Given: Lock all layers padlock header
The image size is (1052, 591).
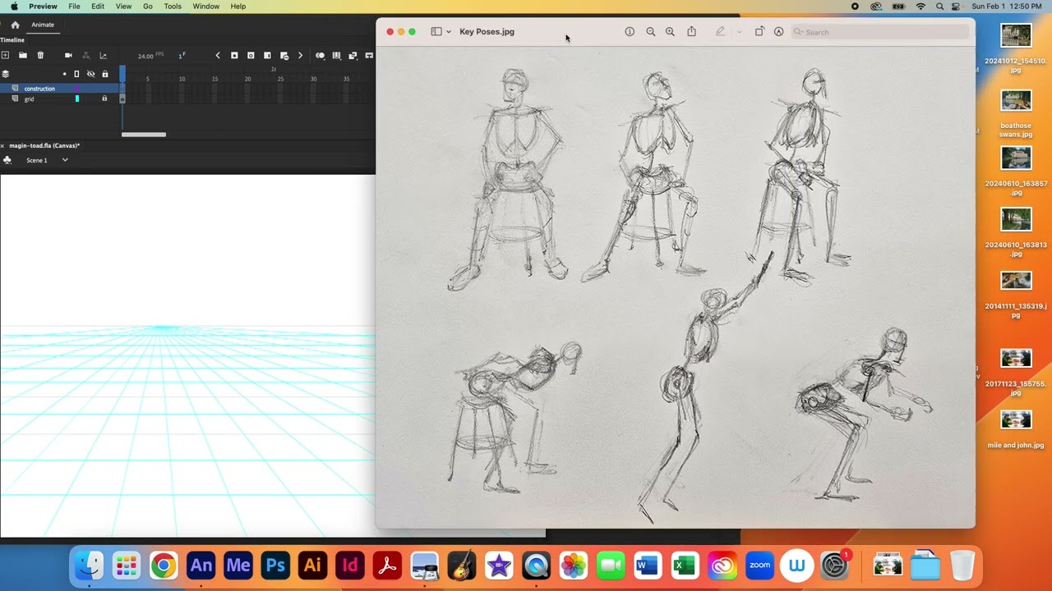Looking at the screenshot, I should click(104, 74).
